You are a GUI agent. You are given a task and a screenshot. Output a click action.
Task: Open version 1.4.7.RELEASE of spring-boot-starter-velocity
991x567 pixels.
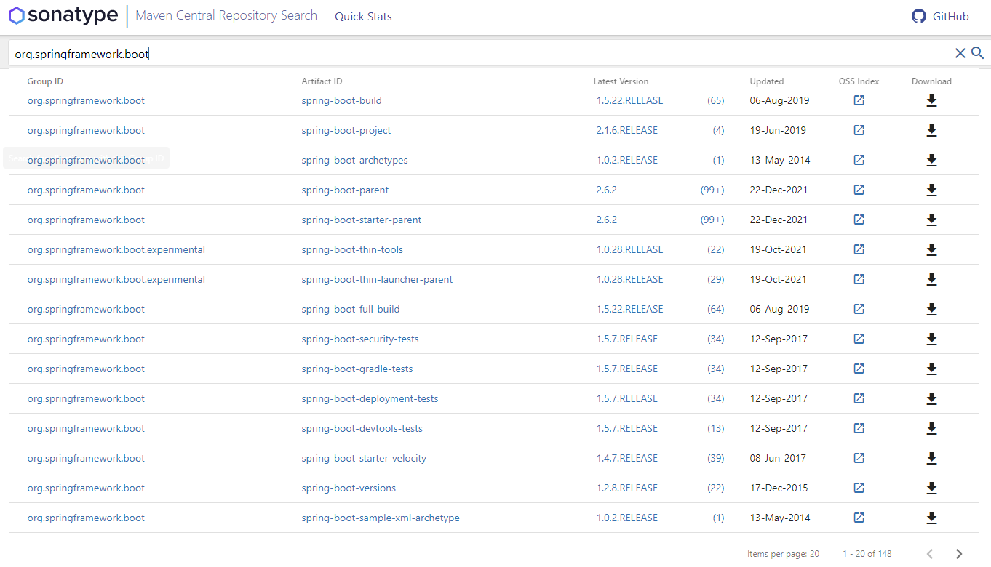(x=626, y=458)
